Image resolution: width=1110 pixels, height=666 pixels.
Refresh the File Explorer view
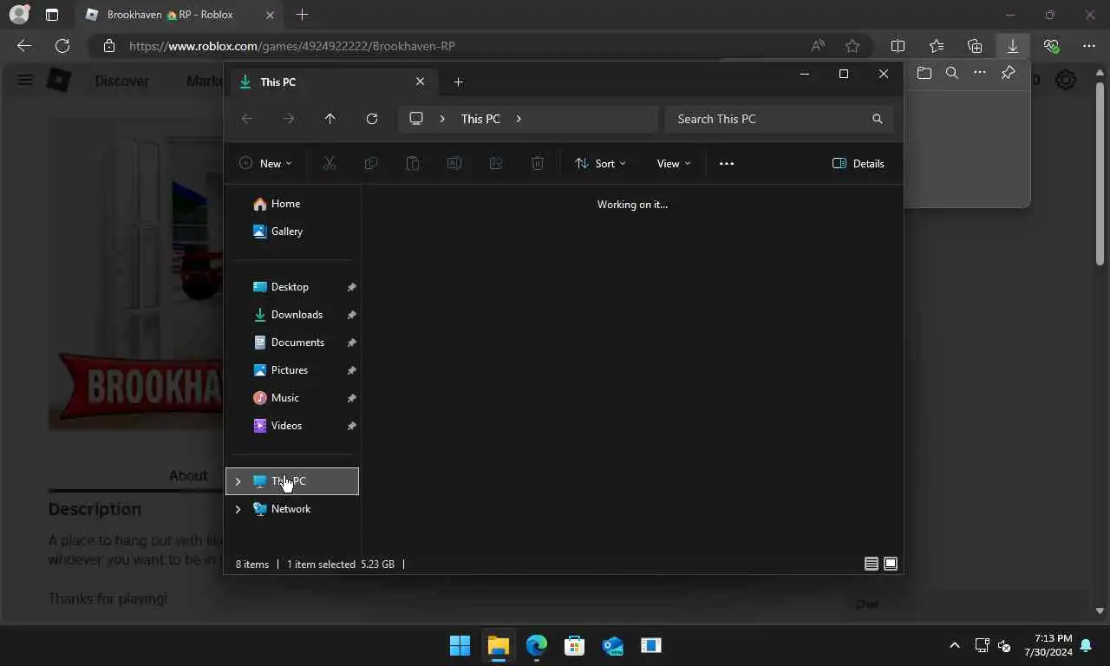pyautogui.click(x=372, y=119)
